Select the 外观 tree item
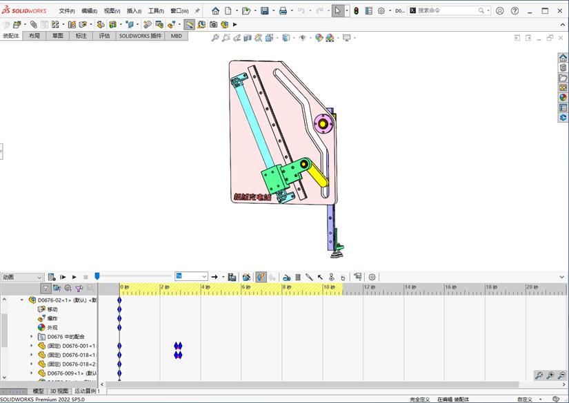 [x=48, y=328]
